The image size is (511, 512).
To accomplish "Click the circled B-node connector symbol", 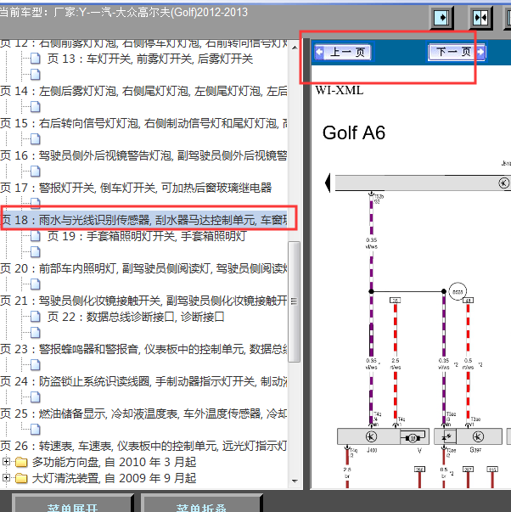I will tap(458, 291).
